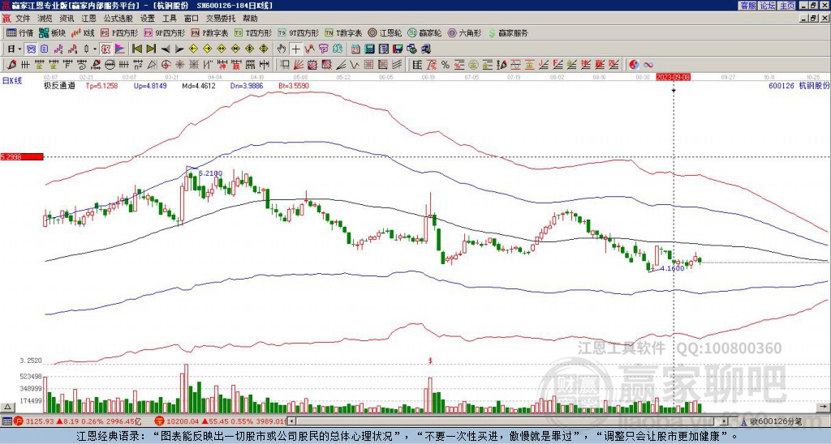The height and width of the screenshot is (444, 831).
Task: Click the up-triangle button at volume pane corner
Action: (7, 407)
